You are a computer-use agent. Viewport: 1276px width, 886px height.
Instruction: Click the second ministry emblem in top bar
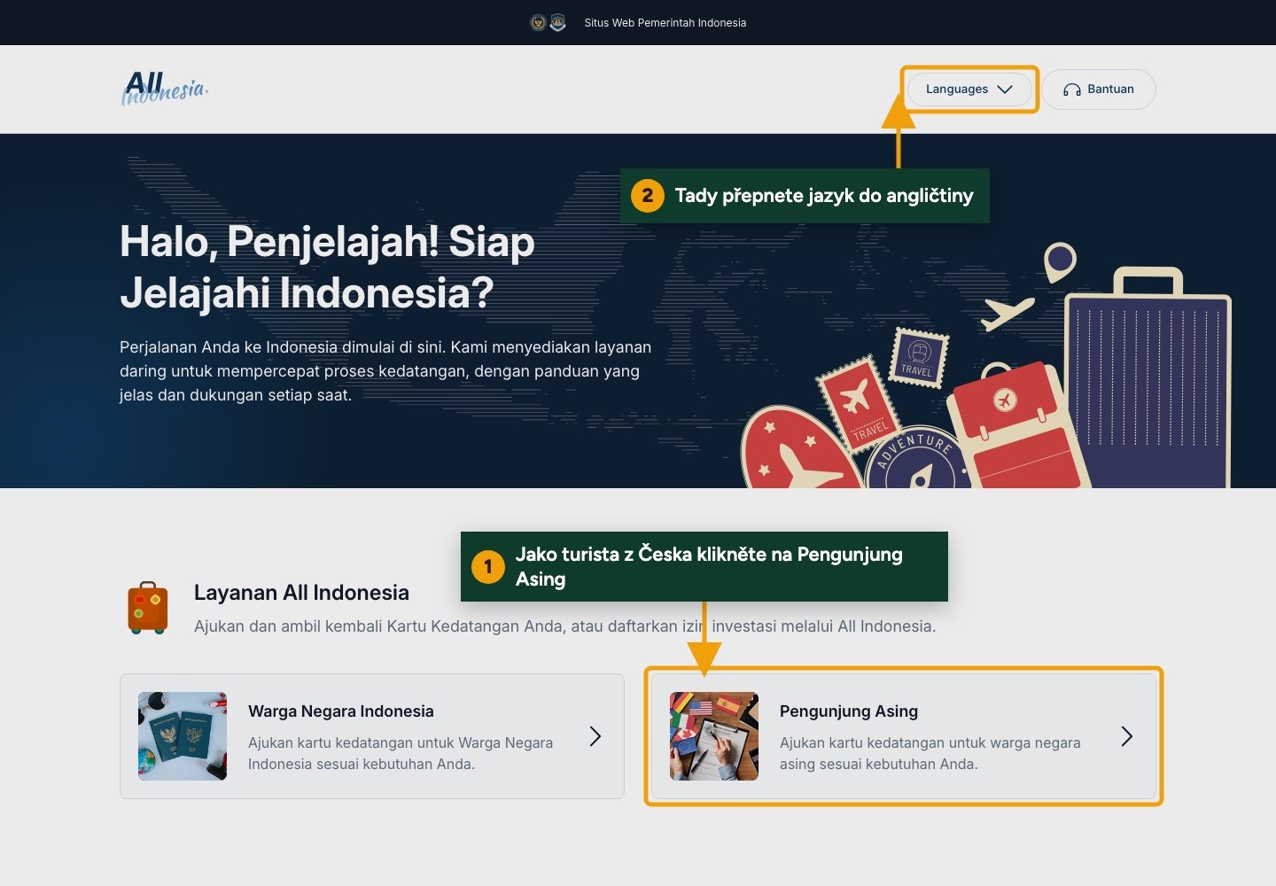pyautogui.click(x=557, y=23)
